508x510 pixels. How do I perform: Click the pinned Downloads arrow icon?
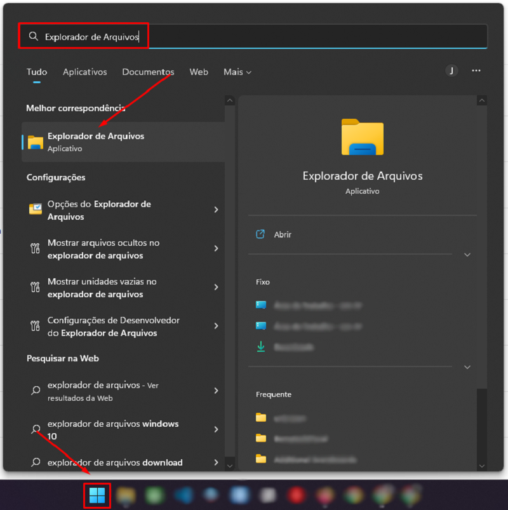click(x=261, y=347)
